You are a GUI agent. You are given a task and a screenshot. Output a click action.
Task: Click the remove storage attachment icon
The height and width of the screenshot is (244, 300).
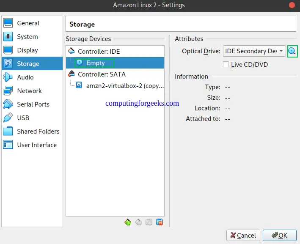(160, 222)
